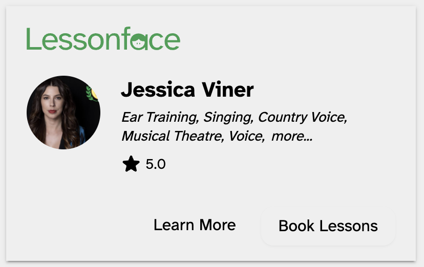The width and height of the screenshot is (424, 267).
Task: Click the laurel badge on the profile photo
Action: 92,93
